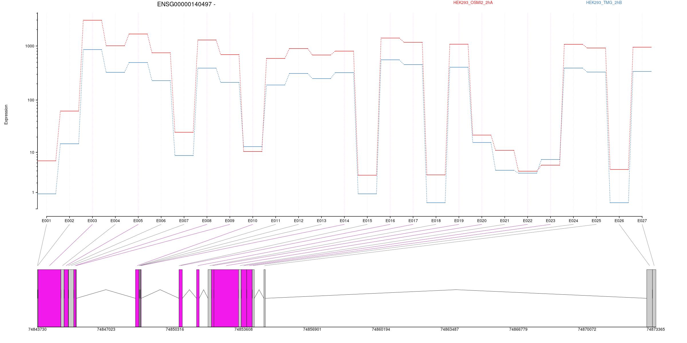Click exon label E006
This screenshot has height=343, width=687.
(x=161, y=221)
